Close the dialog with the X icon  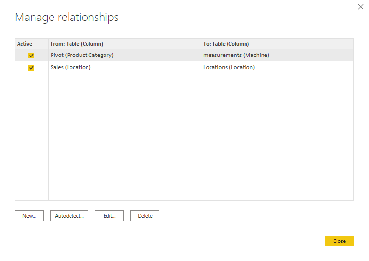[361, 7]
